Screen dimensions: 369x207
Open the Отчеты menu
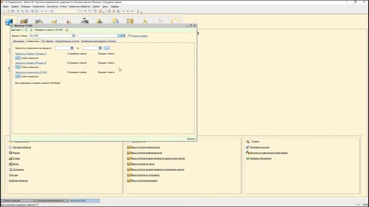click(63, 6)
